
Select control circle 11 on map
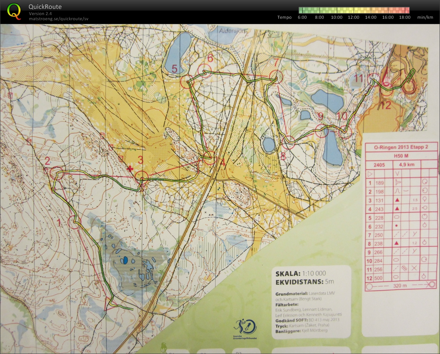pyautogui.click(x=374, y=79)
